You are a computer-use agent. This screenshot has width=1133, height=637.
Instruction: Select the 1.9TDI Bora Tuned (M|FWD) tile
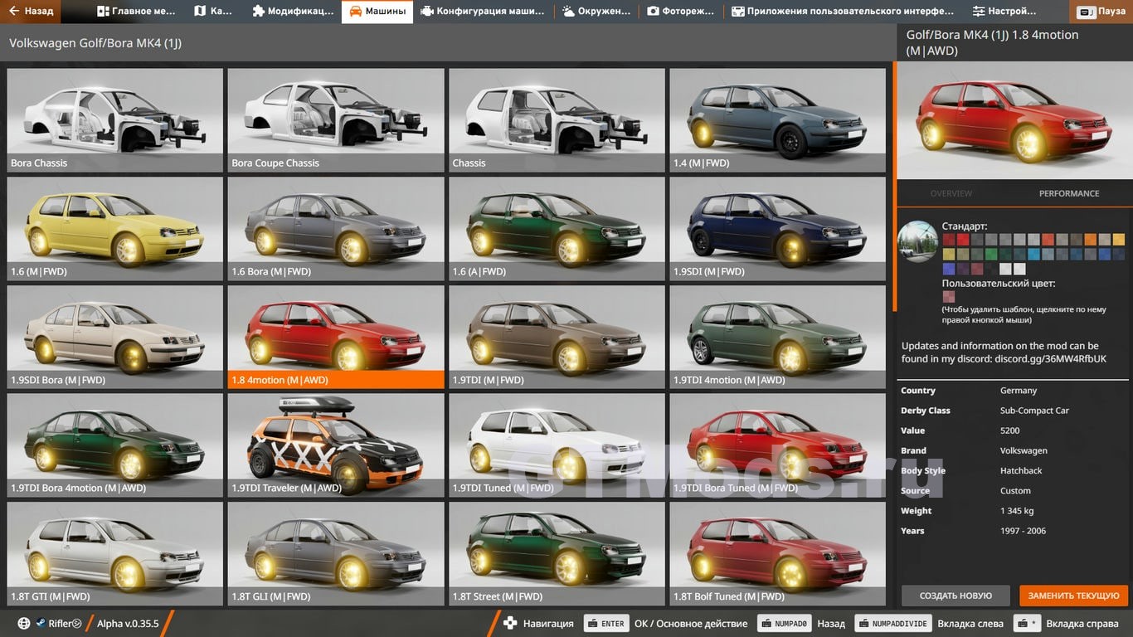pyautogui.click(x=777, y=445)
